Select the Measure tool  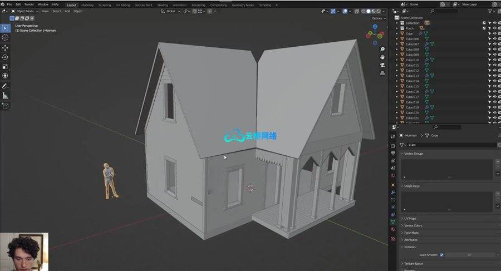[5, 96]
